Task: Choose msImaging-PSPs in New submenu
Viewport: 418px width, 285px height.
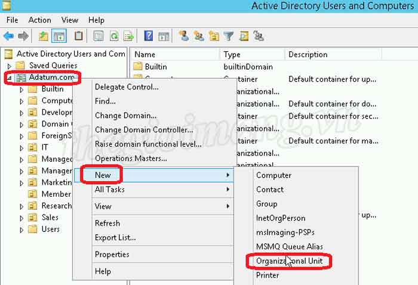Action: [285, 233]
